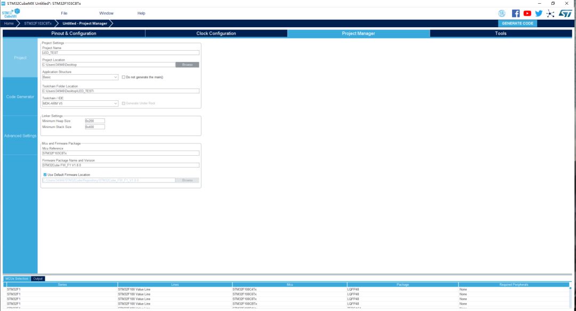Toggle Generate Under Root checkbox
This screenshot has width=576, height=311.
123,103
